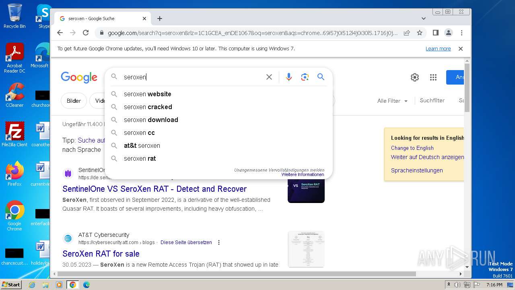Open Spracheinstellungen link

point(417,170)
